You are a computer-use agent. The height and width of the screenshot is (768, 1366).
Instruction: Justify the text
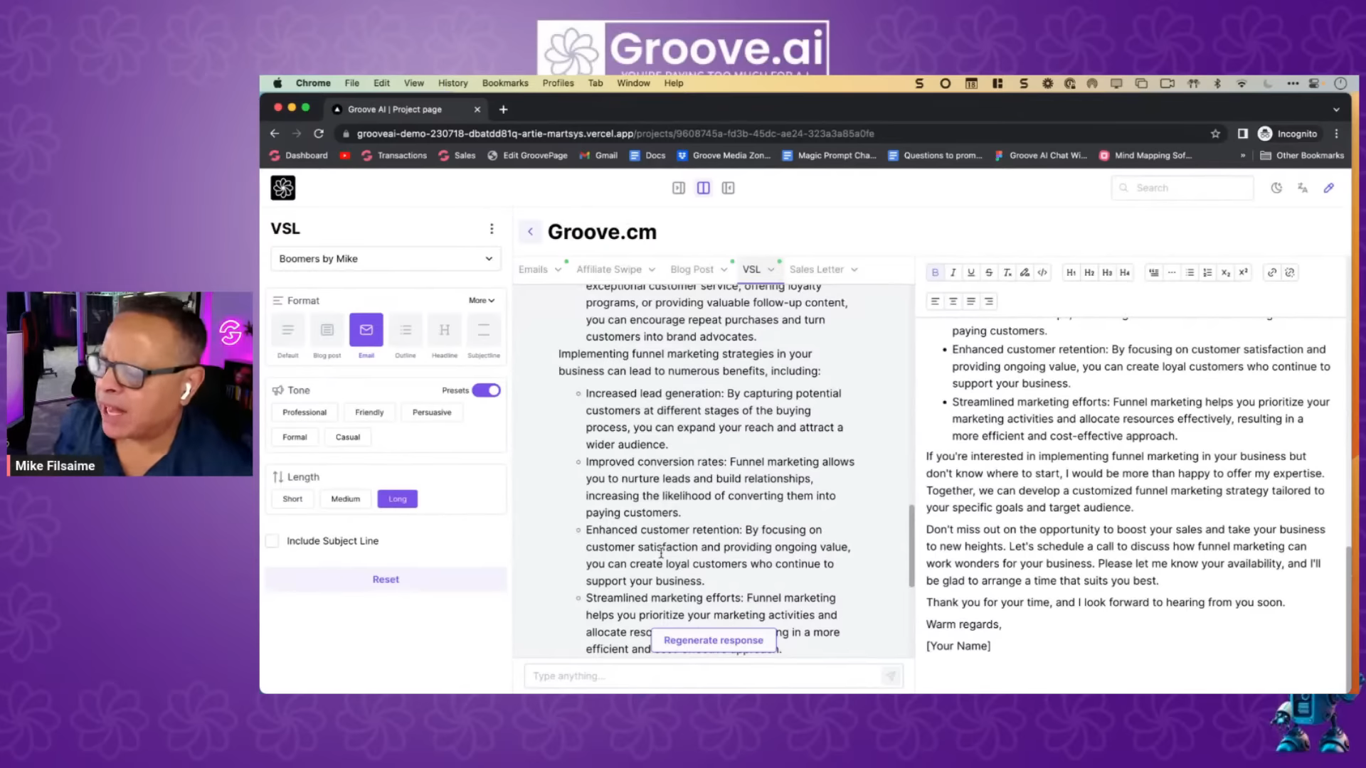pos(971,302)
